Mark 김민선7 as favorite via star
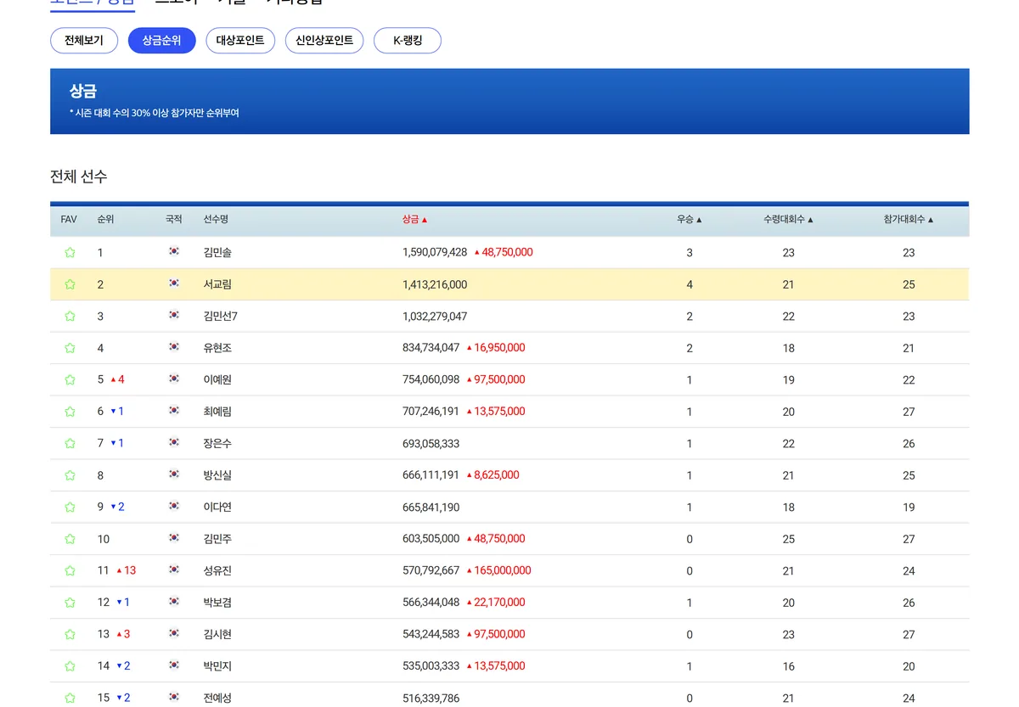 tap(70, 317)
